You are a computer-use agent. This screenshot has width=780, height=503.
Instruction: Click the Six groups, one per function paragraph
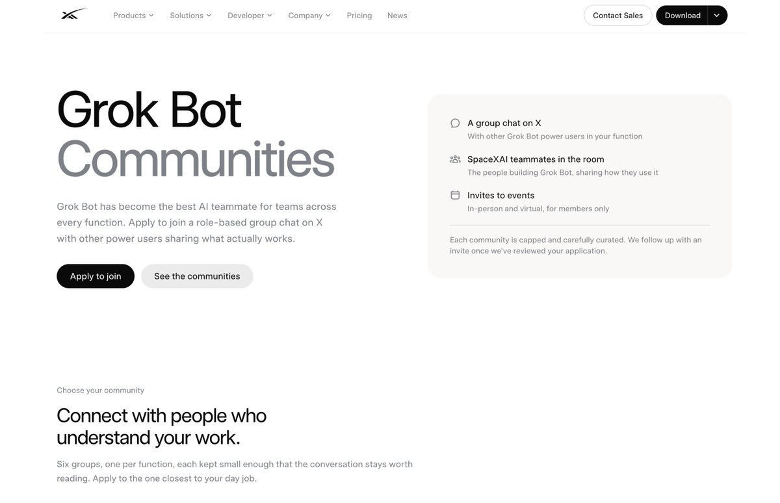(235, 471)
